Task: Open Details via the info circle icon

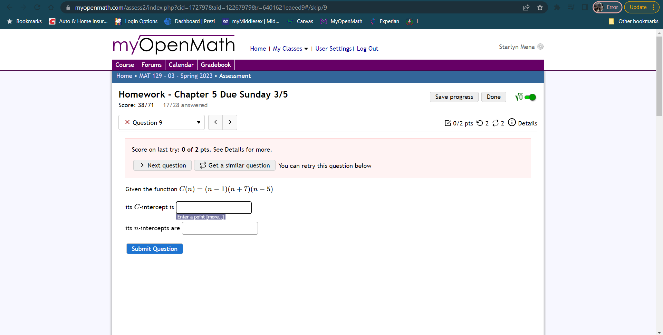Action: point(512,122)
